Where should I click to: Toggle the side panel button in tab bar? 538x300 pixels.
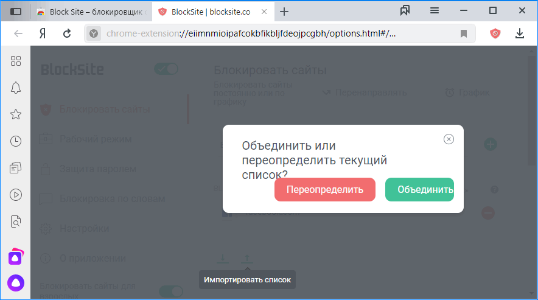click(x=16, y=12)
